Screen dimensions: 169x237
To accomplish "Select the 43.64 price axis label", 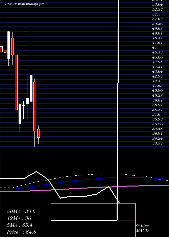I will point(157,71).
